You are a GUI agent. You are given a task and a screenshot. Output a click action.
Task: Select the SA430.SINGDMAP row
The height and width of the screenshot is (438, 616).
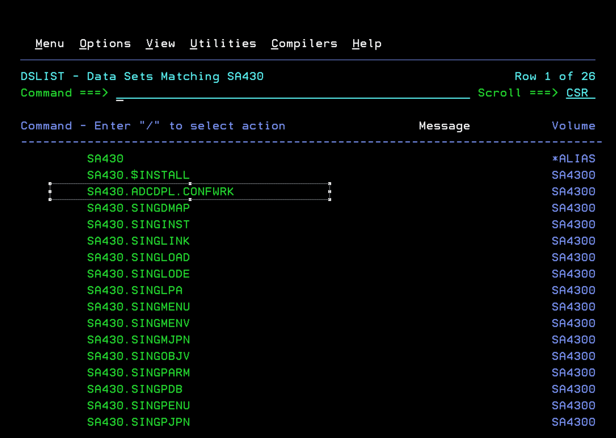coord(138,208)
